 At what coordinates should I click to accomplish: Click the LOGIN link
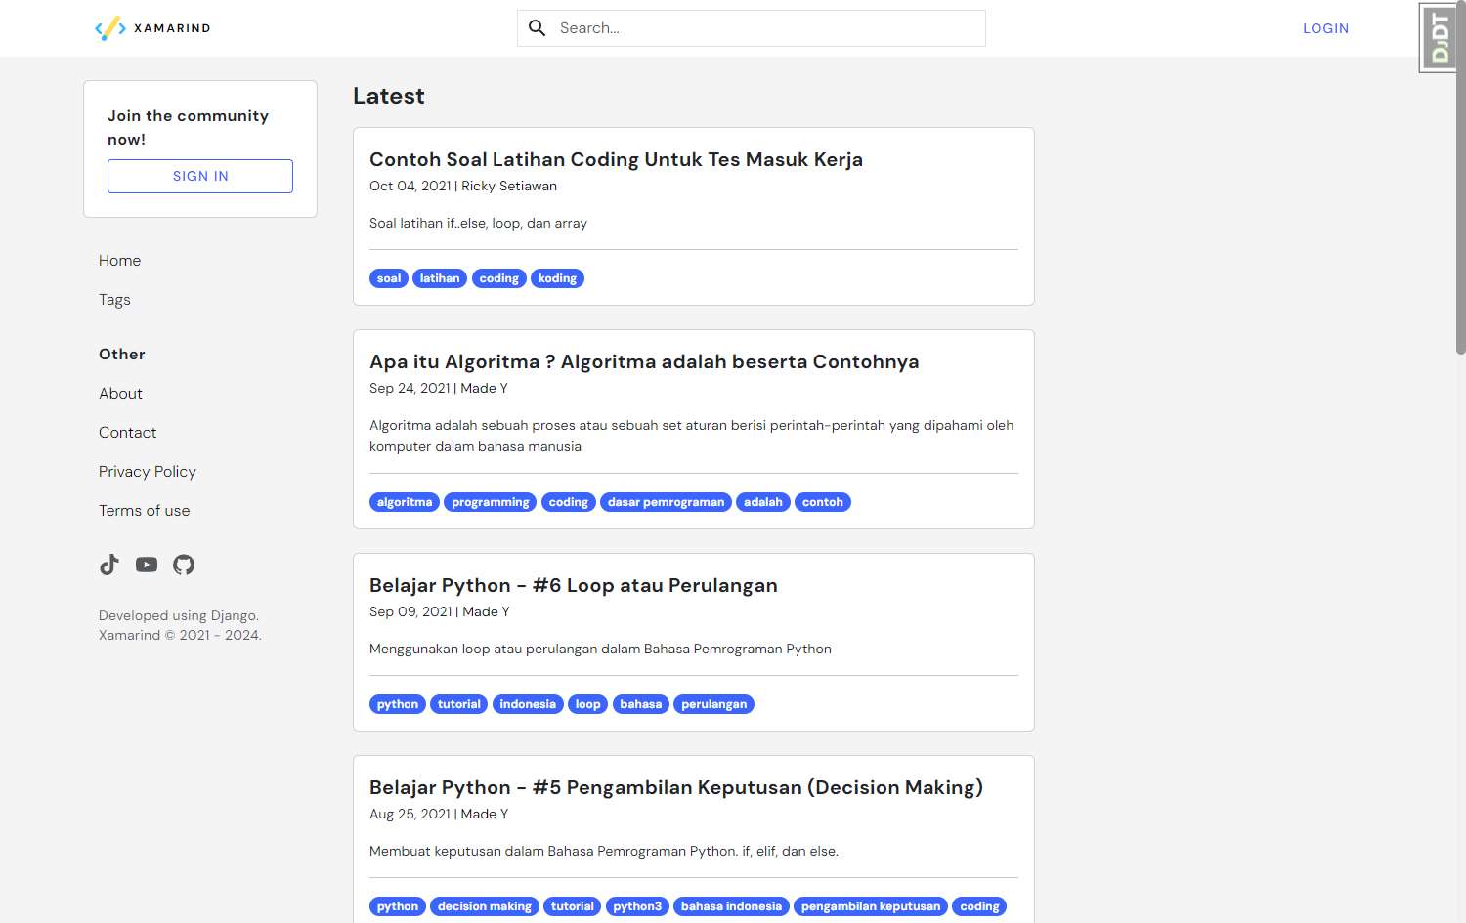pyautogui.click(x=1325, y=28)
